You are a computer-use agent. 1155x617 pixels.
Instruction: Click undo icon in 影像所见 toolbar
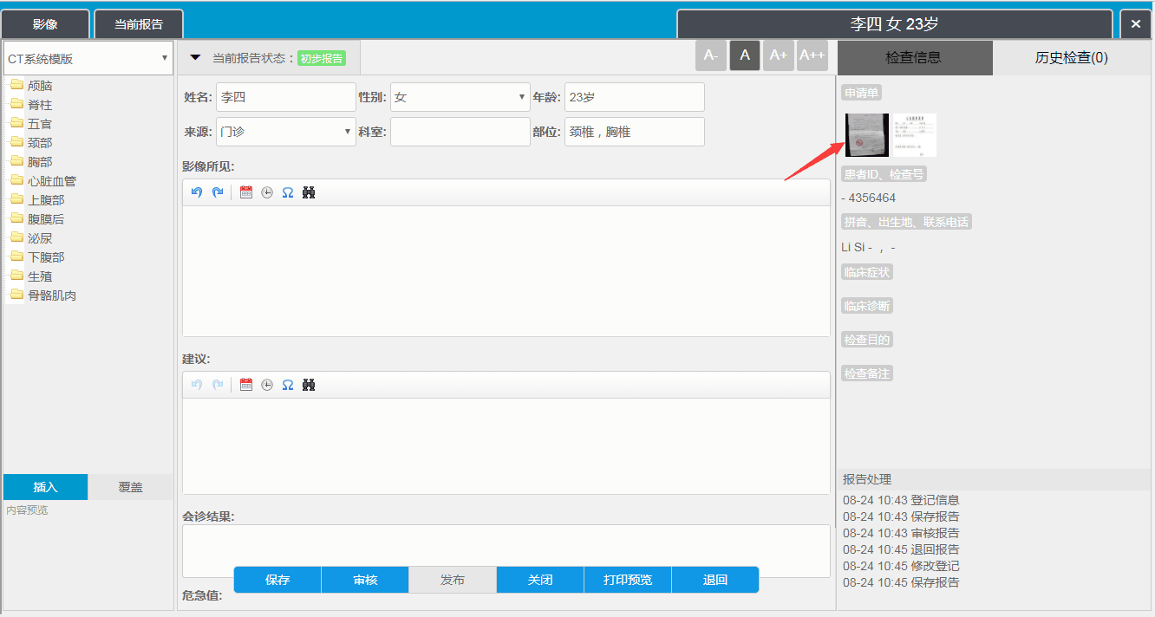[197, 192]
